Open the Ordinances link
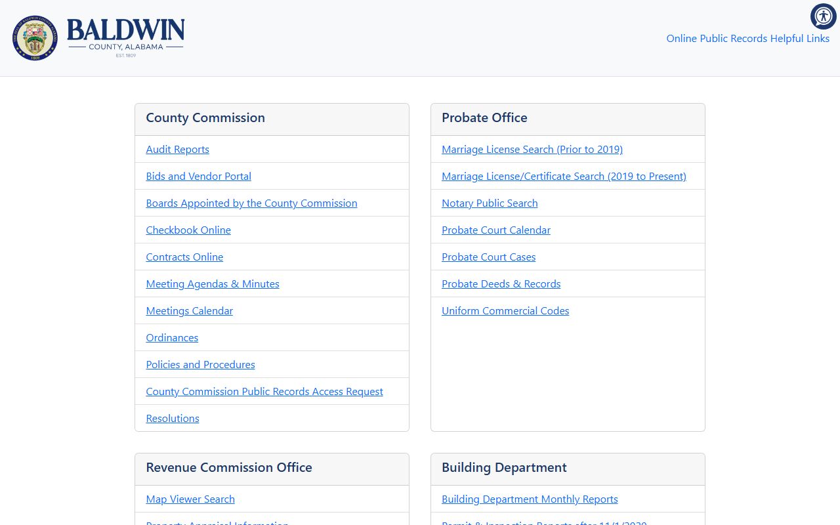The width and height of the screenshot is (840, 525). 172,338
